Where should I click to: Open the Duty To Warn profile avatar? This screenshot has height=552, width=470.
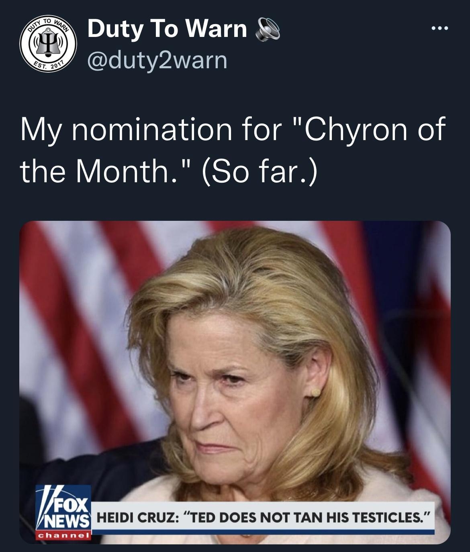click(x=49, y=45)
